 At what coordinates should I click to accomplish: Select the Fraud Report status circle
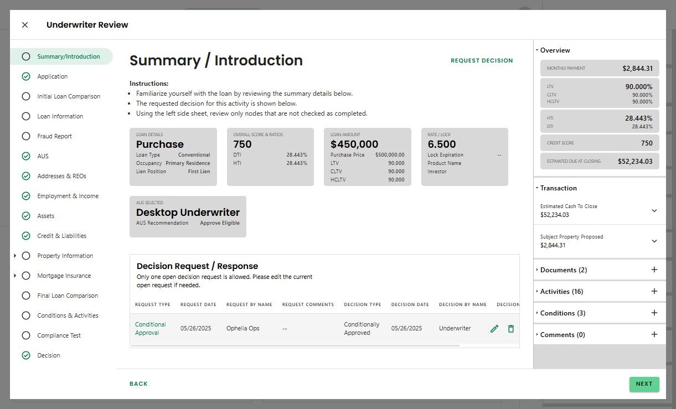click(26, 136)
